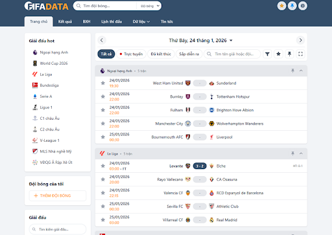Favorite the West Ham United vs Sunderland match
The image size is (332, 235).
point(103,83)
